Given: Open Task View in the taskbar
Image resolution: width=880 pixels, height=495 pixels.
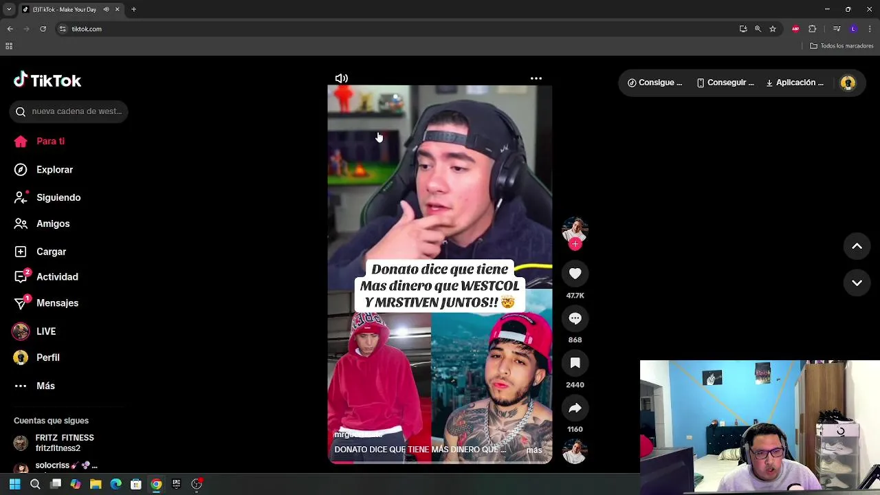Looking at the screenshot, I should click(x=56, y=484).
